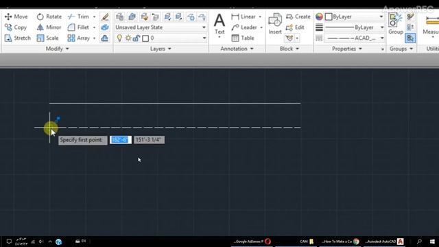Expand the Leader dropdown arrow
The height and width of the screenshot is (247, 439).
[x=261, y=27]
